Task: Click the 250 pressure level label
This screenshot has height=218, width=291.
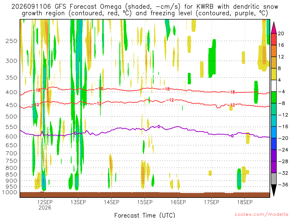Action: click(11, 41)
